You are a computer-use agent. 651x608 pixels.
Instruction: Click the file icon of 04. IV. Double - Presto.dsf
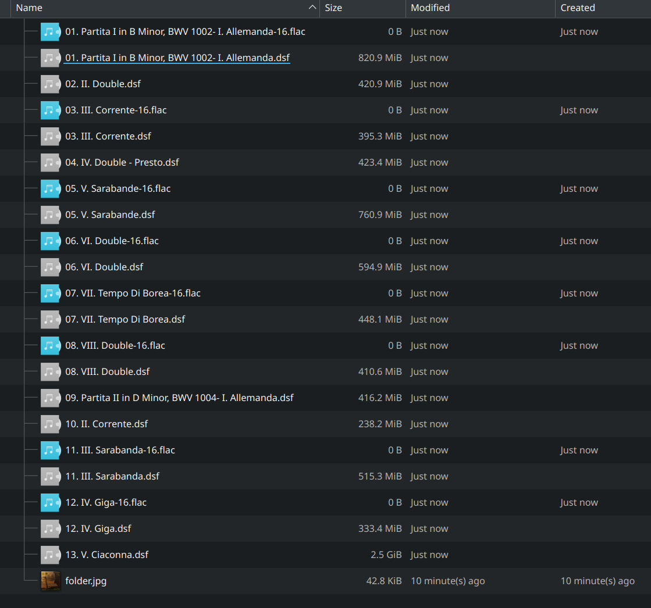[51, 162]
